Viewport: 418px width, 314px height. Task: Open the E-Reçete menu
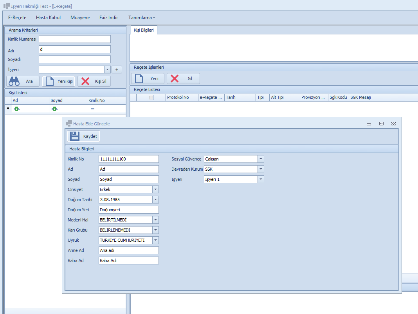click(17, 18)
